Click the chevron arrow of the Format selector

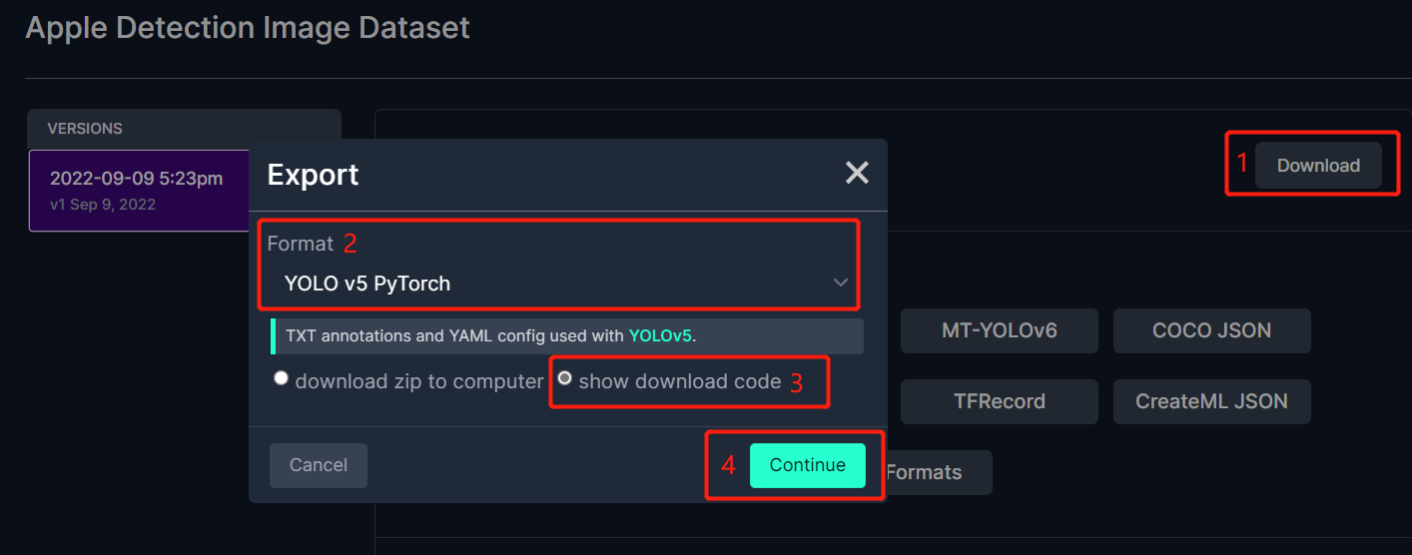coord(841,283)
